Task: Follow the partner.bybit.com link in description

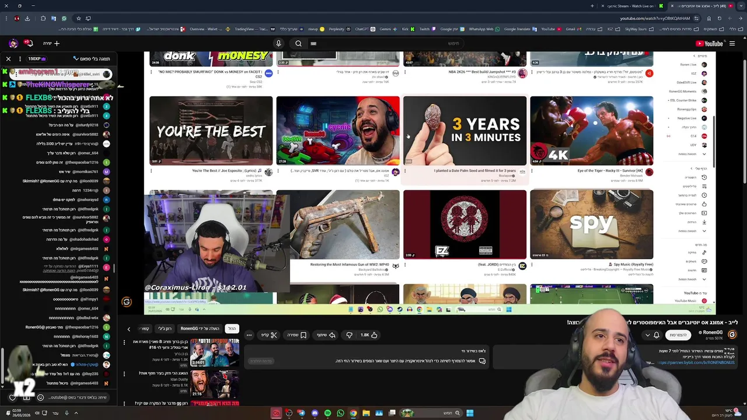Action: (x=697, y=363)
